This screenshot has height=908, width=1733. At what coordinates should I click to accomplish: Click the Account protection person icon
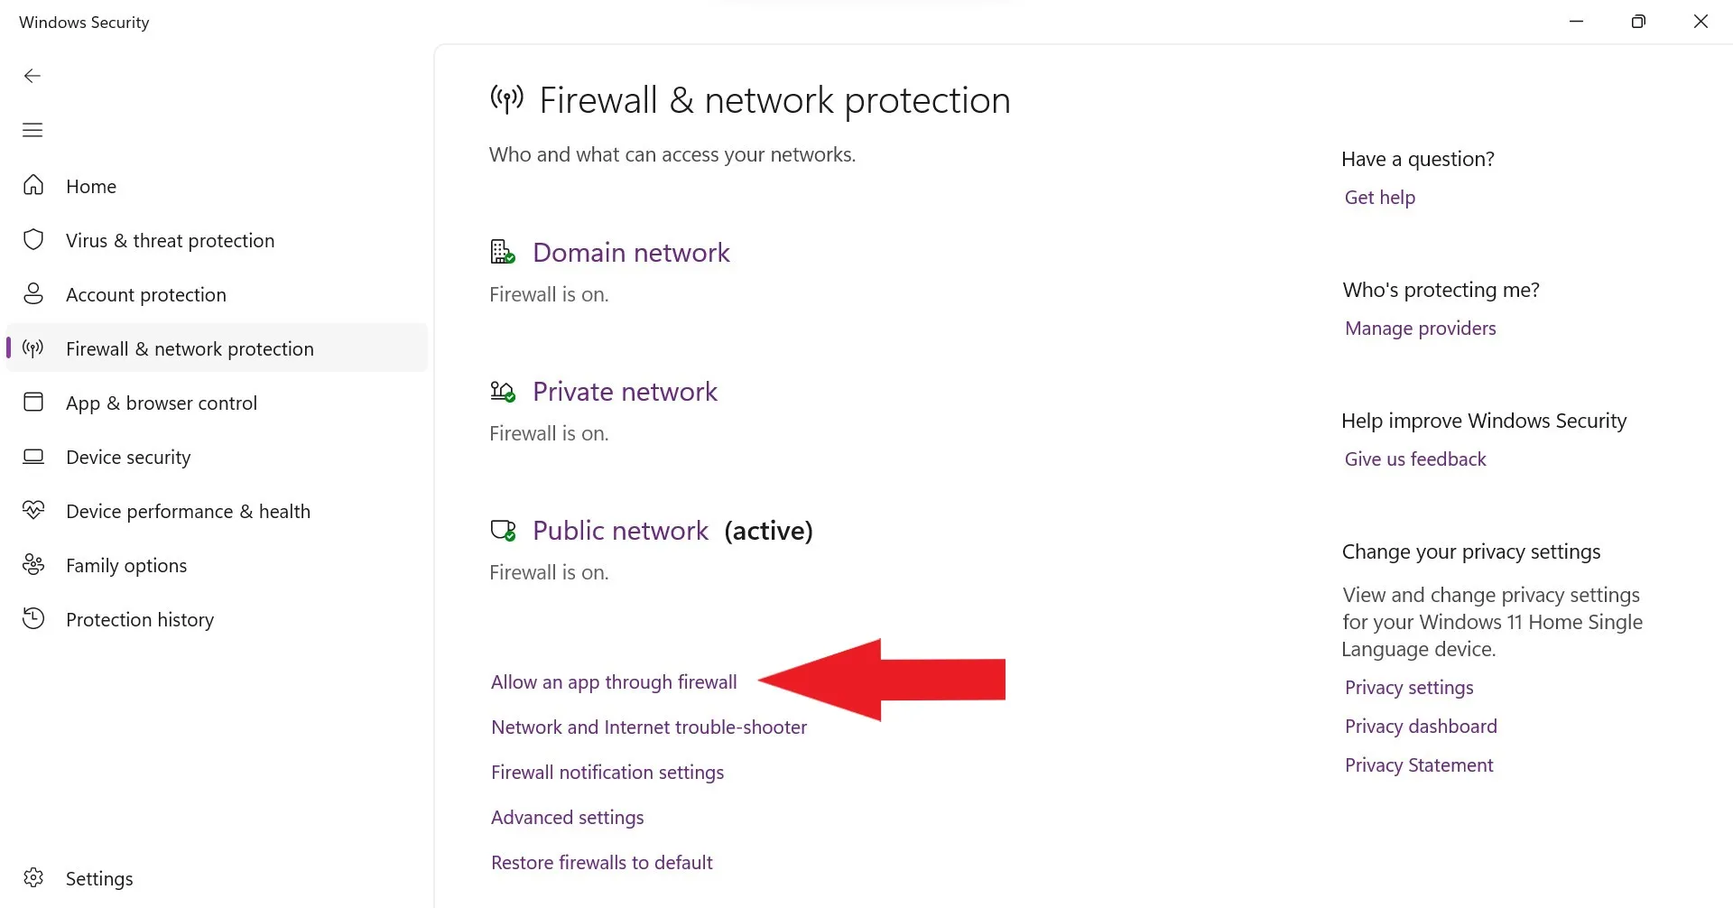[33, 294]
